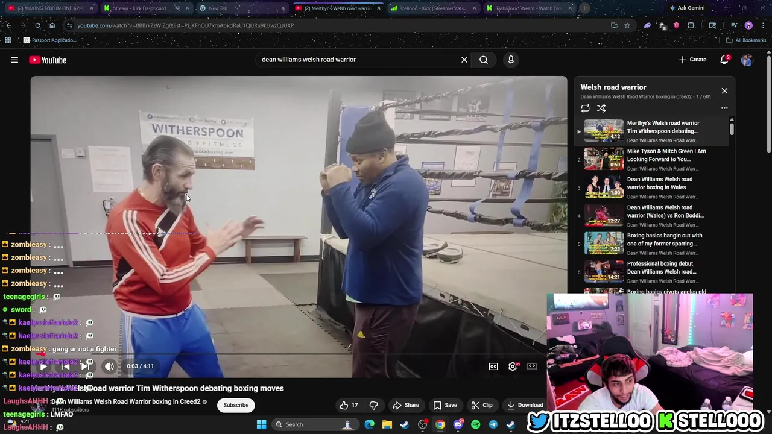
Task: Download the video
Action: [525, 405]
